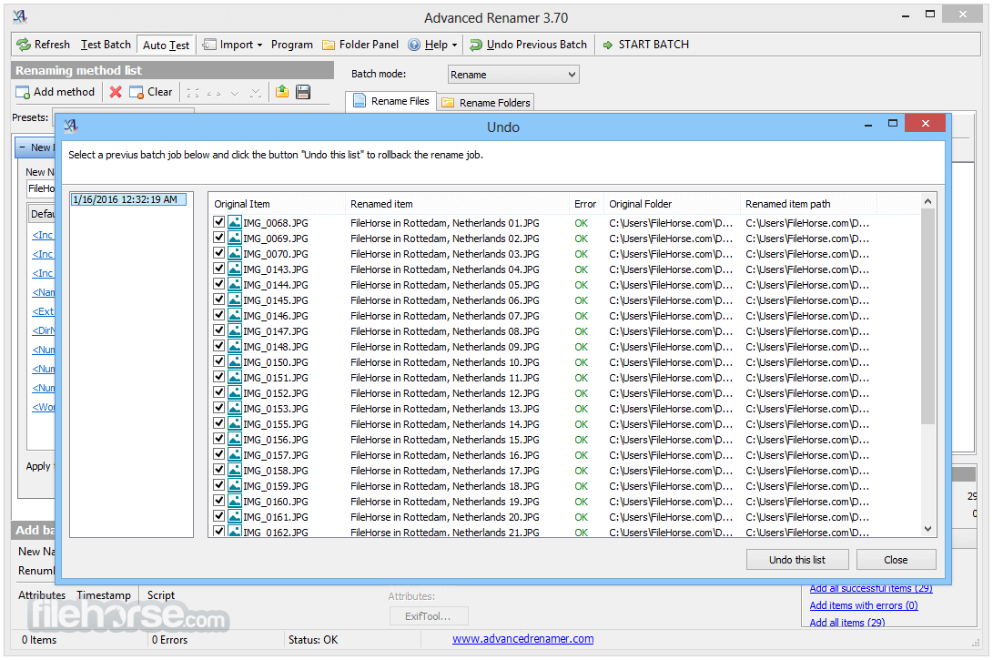
Task: Click the Clear methods icon
Action: (137, 93)
